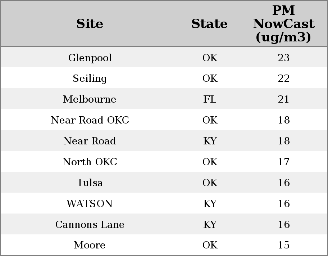Click the Seiling site name
328x256 pixels.
point(90,78)
